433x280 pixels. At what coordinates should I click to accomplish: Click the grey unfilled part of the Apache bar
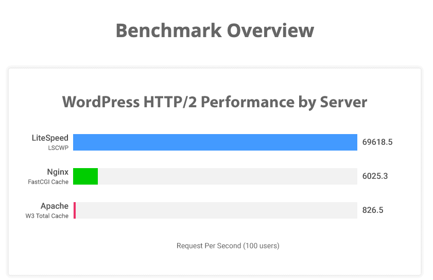216,210
